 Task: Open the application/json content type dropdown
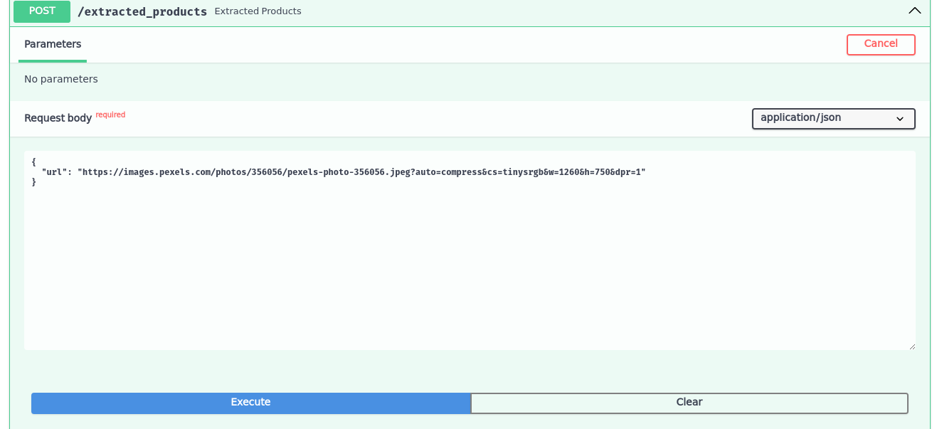[833, 119]
